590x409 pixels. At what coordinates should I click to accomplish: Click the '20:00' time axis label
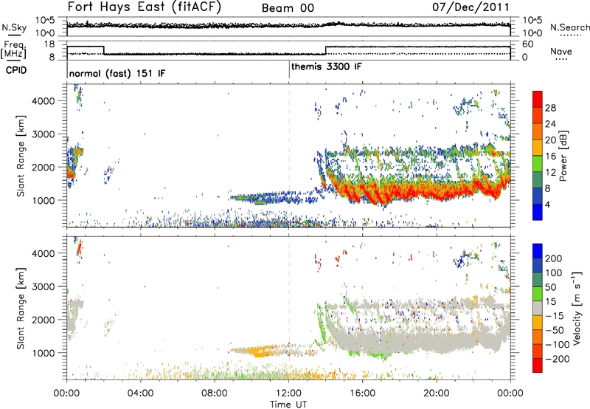tap(437, 393)
